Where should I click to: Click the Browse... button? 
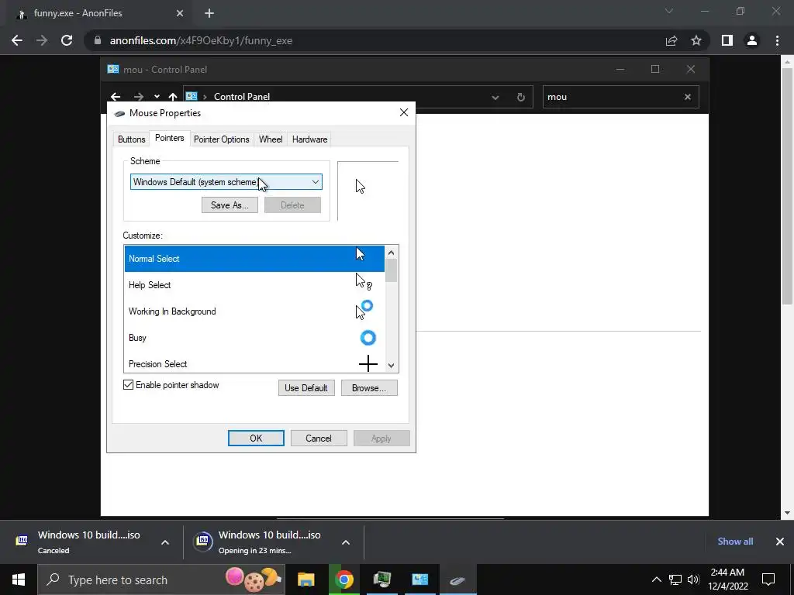tap(368, 388)
